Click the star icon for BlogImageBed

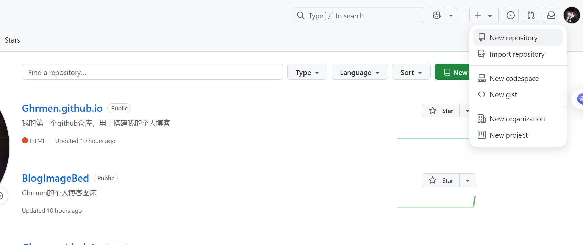point(433,180)
